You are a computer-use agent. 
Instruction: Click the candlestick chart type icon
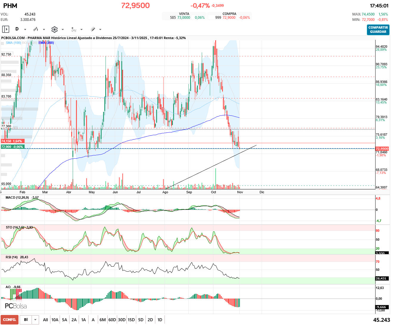click(x=36, y=29)
